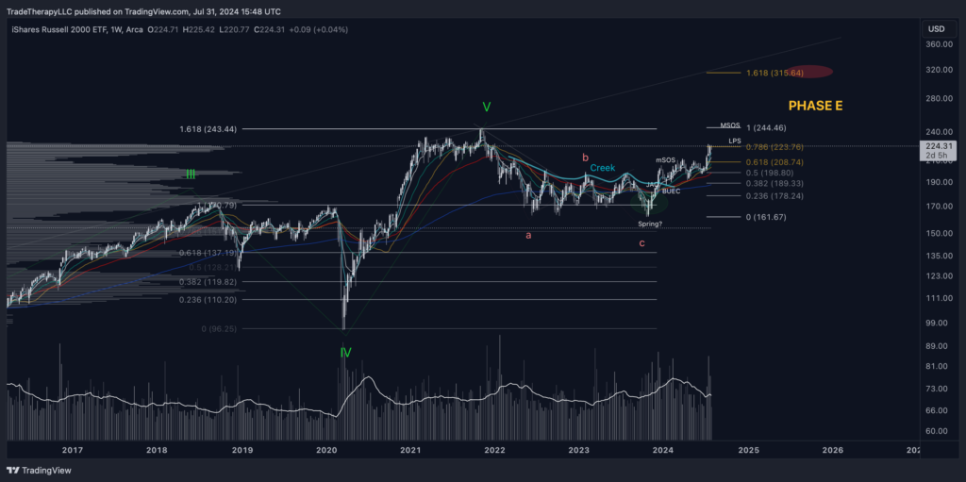Click 2020 on the time axis

[x=326, y=450]
